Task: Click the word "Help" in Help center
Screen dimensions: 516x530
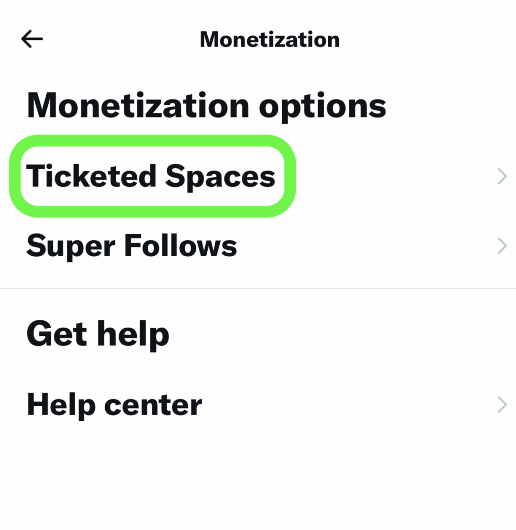Action: click(x=61, y=406)
